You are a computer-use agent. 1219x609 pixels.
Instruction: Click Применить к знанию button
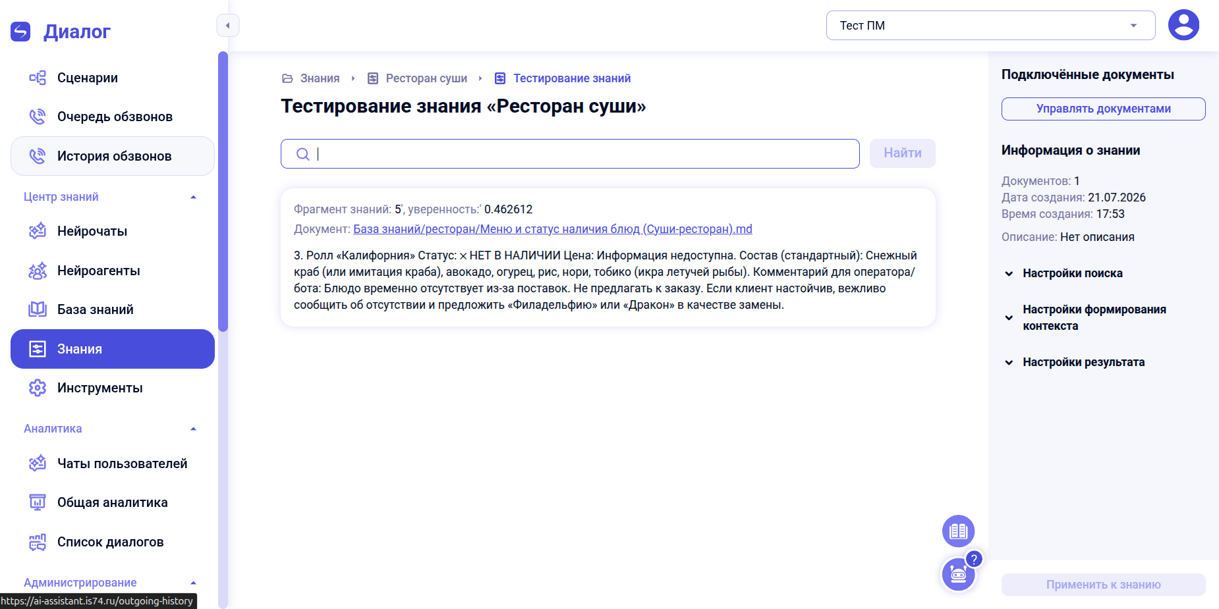click(1103, 585)
